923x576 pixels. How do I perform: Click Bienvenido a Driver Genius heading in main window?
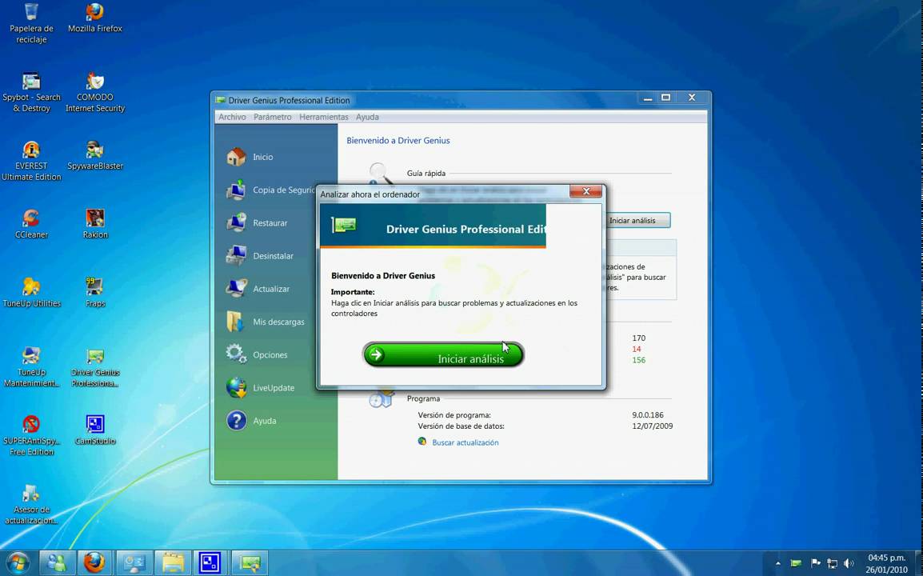pos(398,141)
